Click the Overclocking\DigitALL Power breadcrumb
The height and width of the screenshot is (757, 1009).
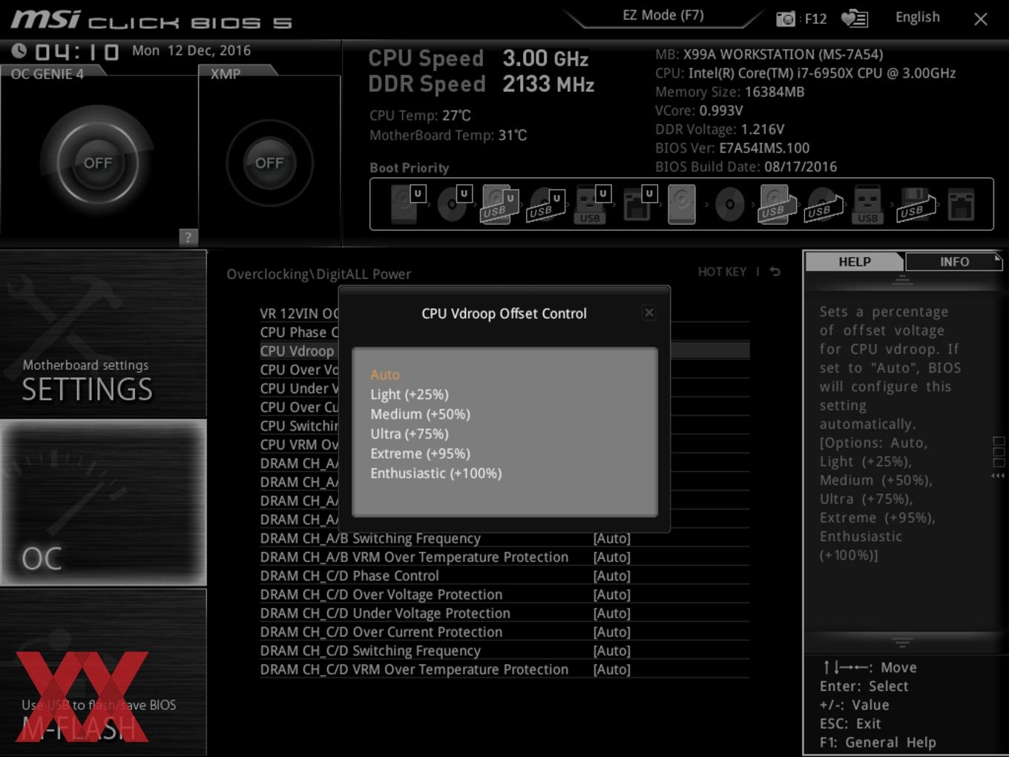(318, 274)
